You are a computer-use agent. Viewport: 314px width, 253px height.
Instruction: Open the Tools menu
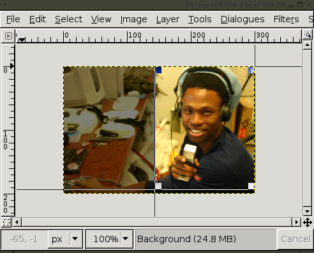pos(200,19)
